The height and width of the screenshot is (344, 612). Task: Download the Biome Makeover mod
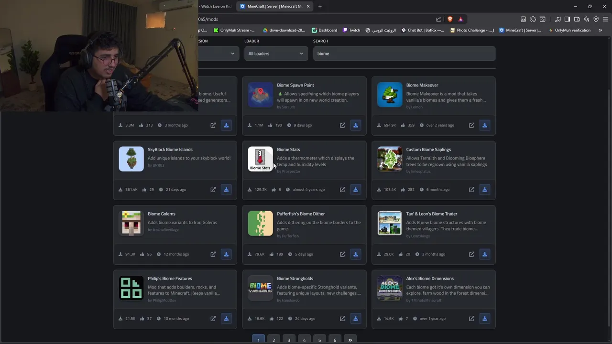pyautogui.click(x=484, y=125)
